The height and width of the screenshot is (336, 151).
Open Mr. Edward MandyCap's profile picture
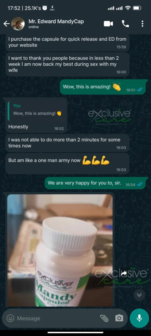coord(18,24)
